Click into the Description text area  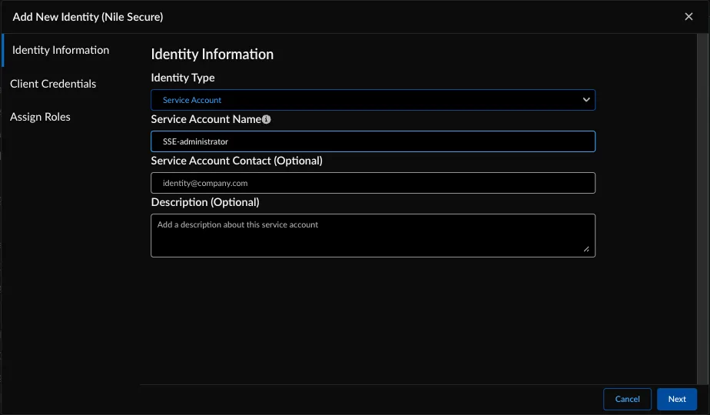click(x=373, y=236)
